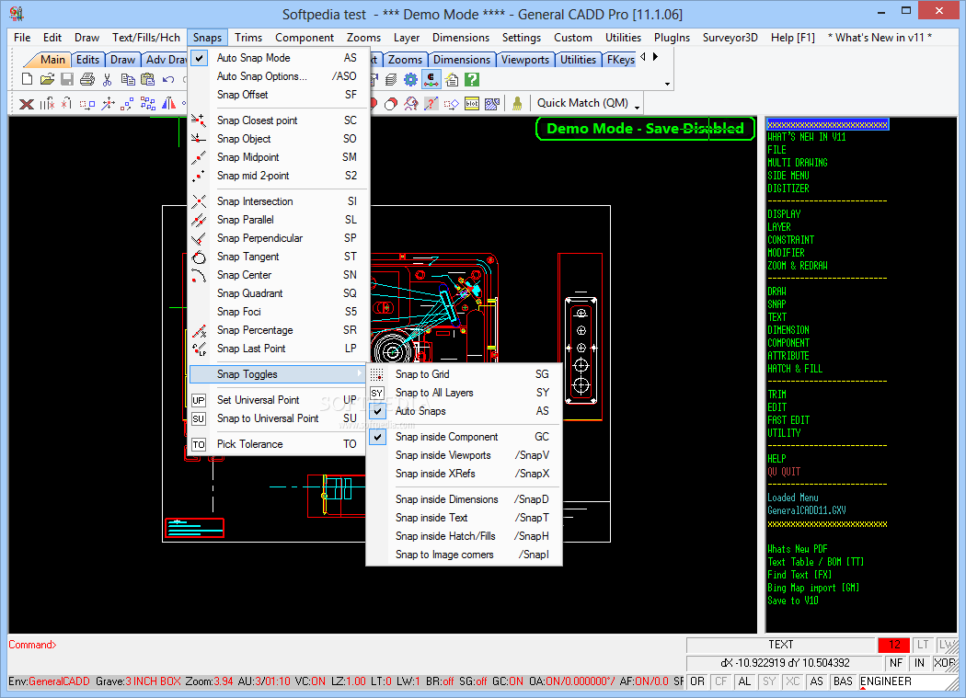Toggle Auto Snaps in the Snap Toggles submenu
The height and width of the screenshot is (698, 966).
(465, 411)
